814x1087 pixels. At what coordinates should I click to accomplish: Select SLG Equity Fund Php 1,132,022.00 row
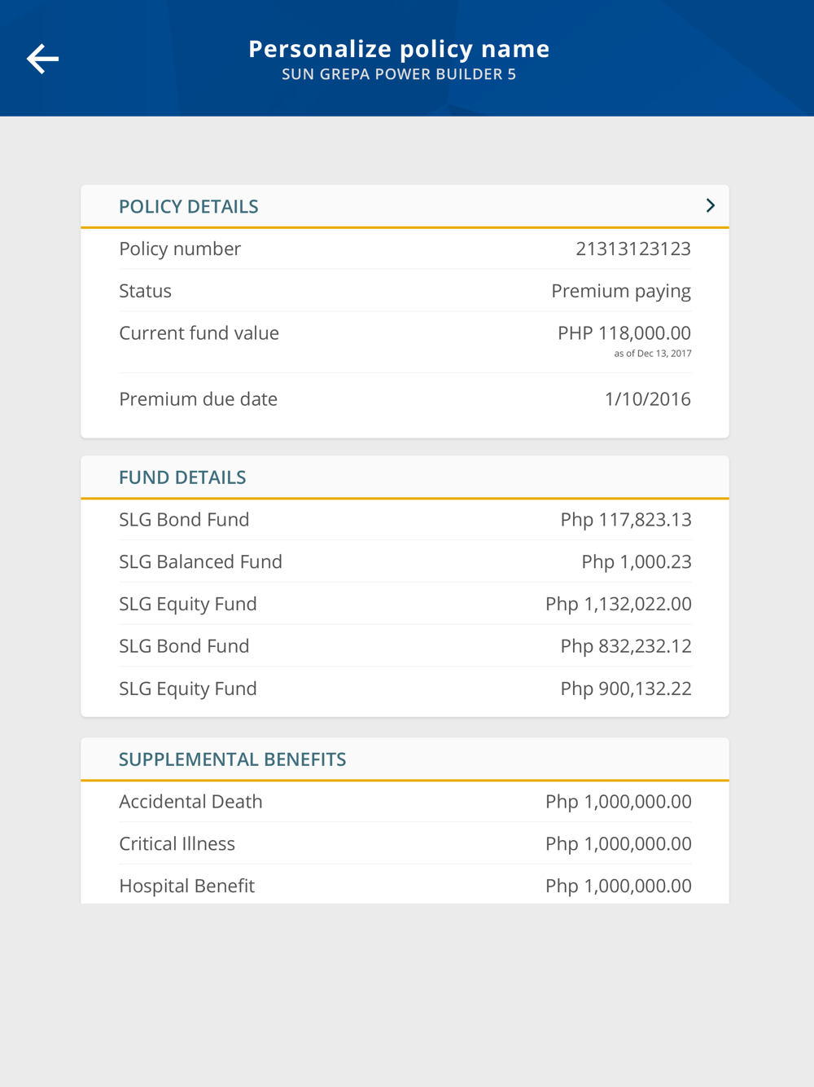coord(405,604)
